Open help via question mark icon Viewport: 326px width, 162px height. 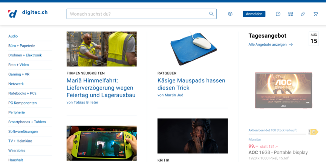click(278, 14)
